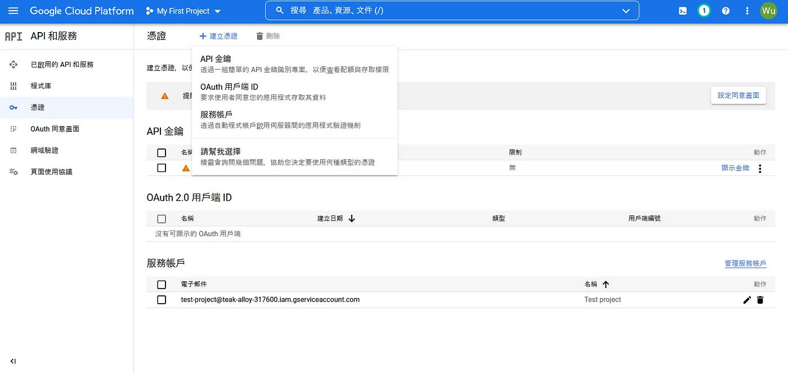Choose 服務帳戶 from the create menu
This screenshot has width=788, height=374.
294,119
